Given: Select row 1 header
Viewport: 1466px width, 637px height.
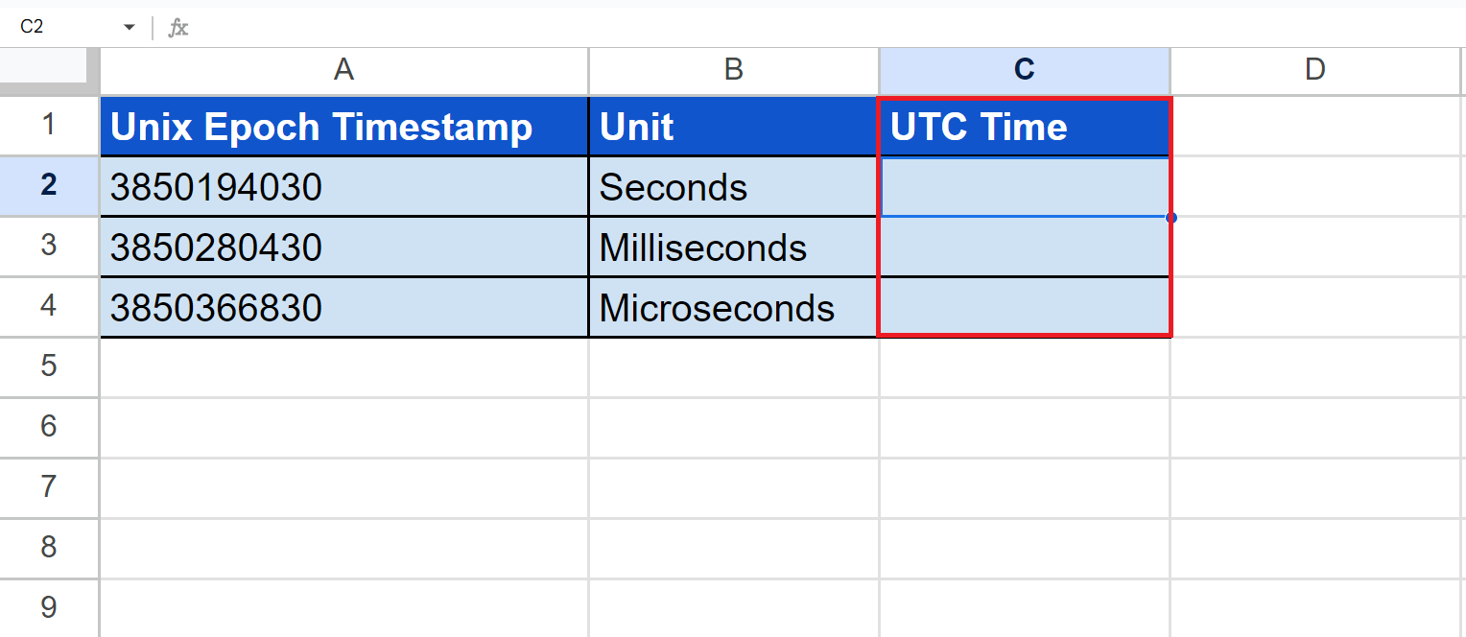Looking at the screenshot, I should click(x=49, y=126).
